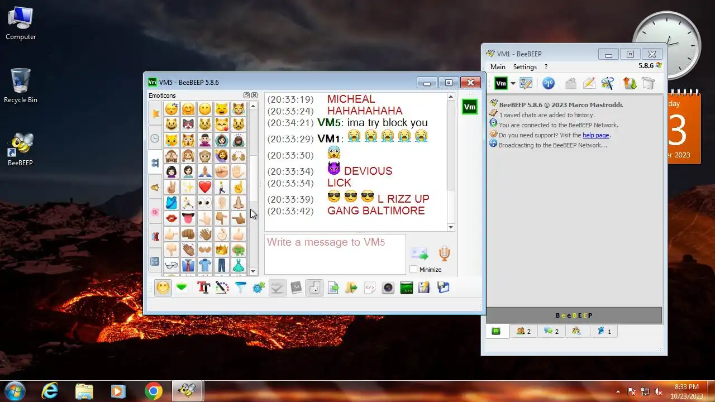Open chat settings gears icon
Screen dimensions: 715x402
259,288
